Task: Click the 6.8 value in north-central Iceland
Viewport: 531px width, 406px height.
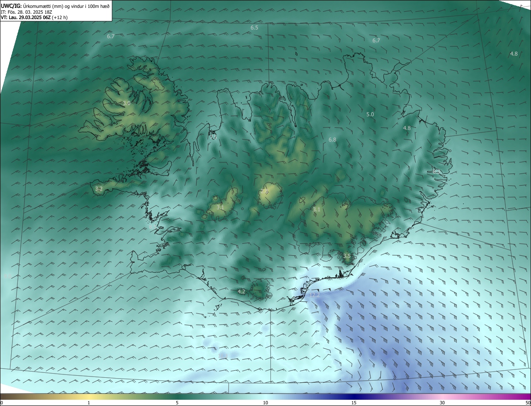Action: (332, 140)
